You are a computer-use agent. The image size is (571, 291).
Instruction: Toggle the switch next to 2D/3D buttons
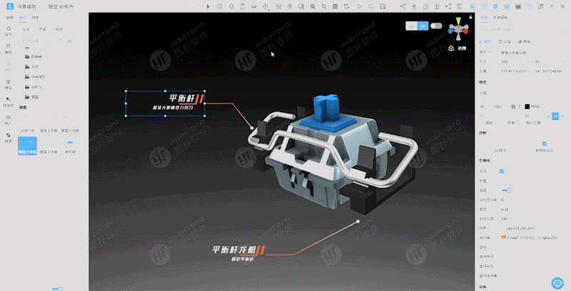[x=436, y=26]
